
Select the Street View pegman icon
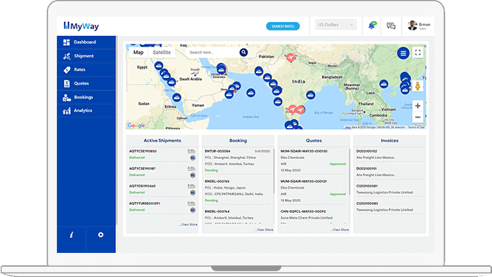(418, 85)
